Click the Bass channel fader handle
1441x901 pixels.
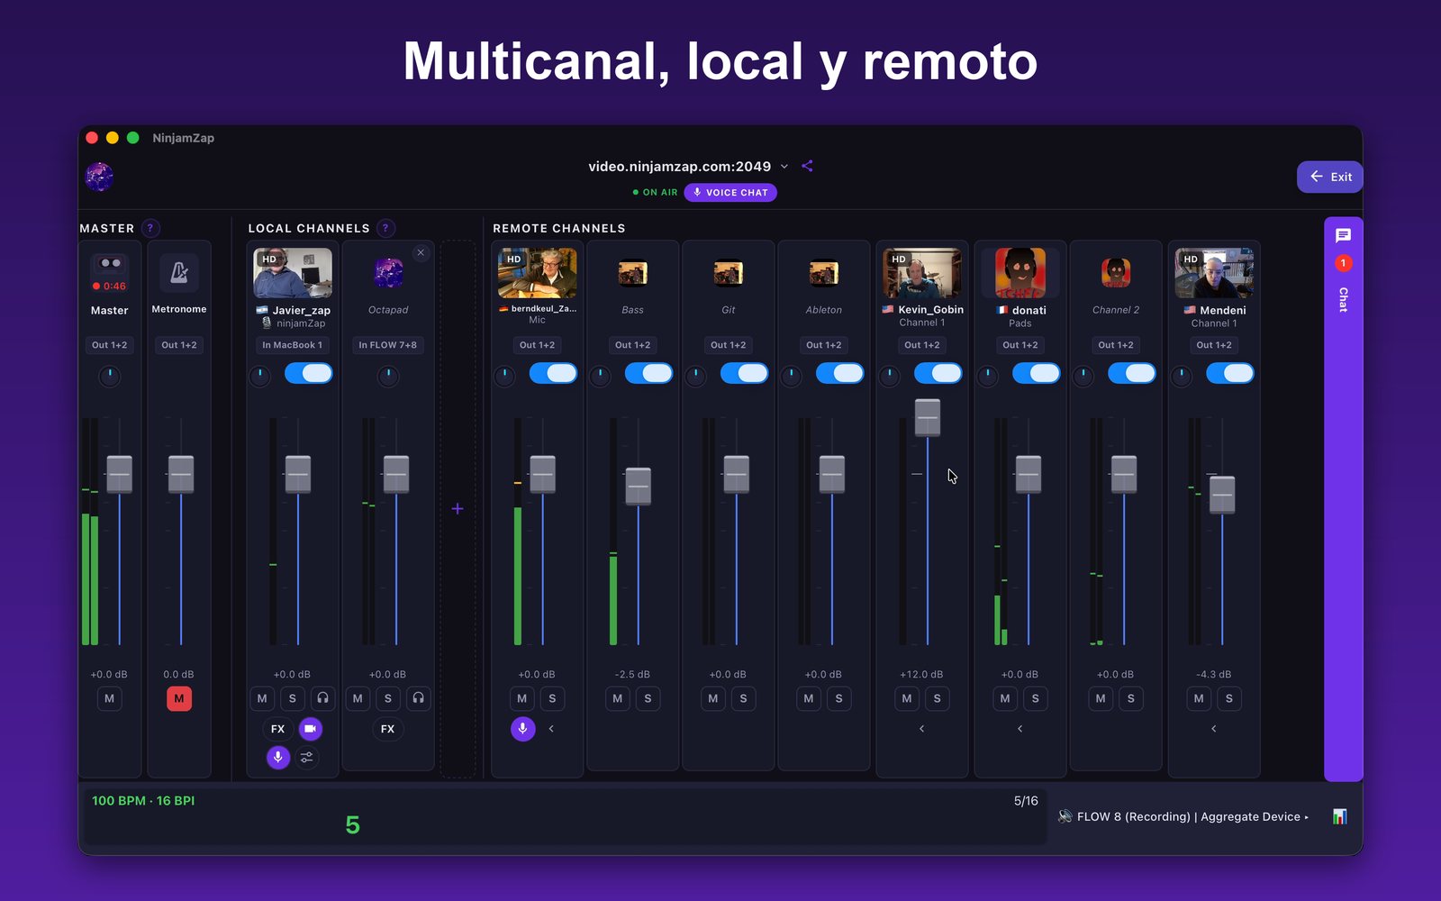click(x=639, y=487)
